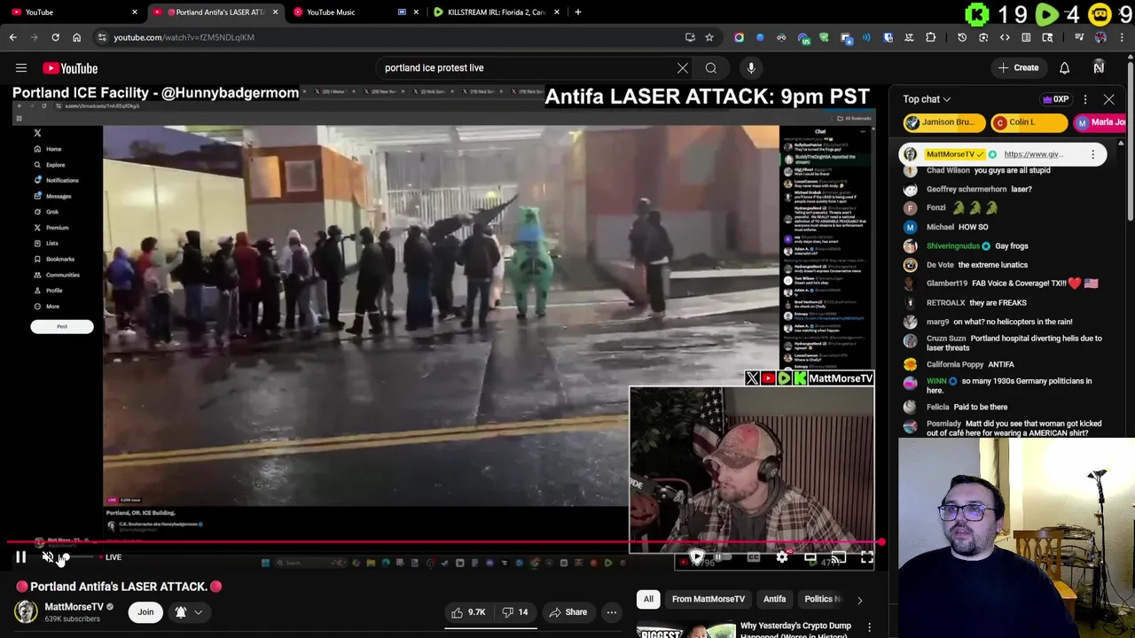Click the Kick overlay logo
The image size is (1135, 638).
976,14
